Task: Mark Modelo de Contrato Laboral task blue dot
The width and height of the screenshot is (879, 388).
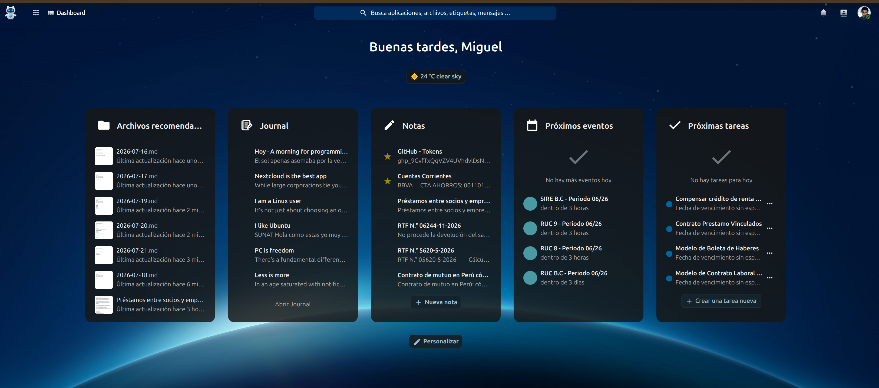Action: pyautogui.click(x=669, y=278)
